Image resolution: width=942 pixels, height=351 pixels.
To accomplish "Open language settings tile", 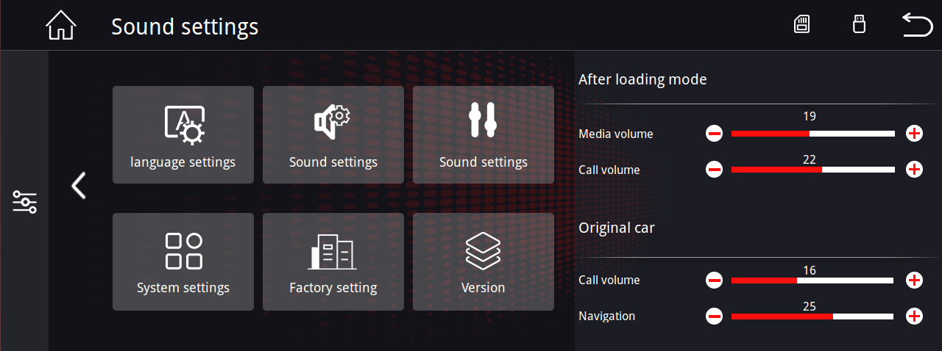I will coord(183,135).
